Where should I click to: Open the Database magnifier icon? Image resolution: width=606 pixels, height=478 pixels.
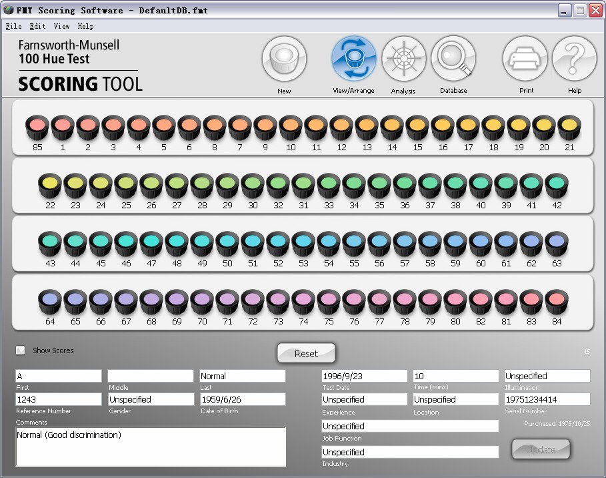coord(453,59)
